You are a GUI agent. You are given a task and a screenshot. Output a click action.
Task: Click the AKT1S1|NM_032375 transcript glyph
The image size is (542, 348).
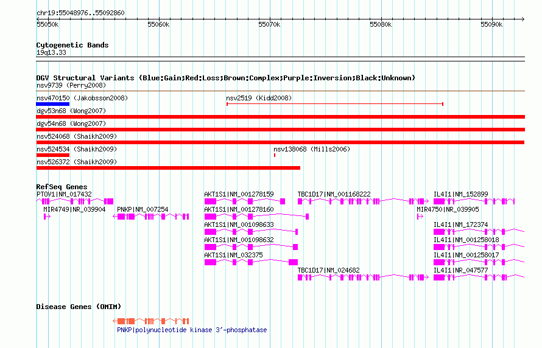[251, 262]
